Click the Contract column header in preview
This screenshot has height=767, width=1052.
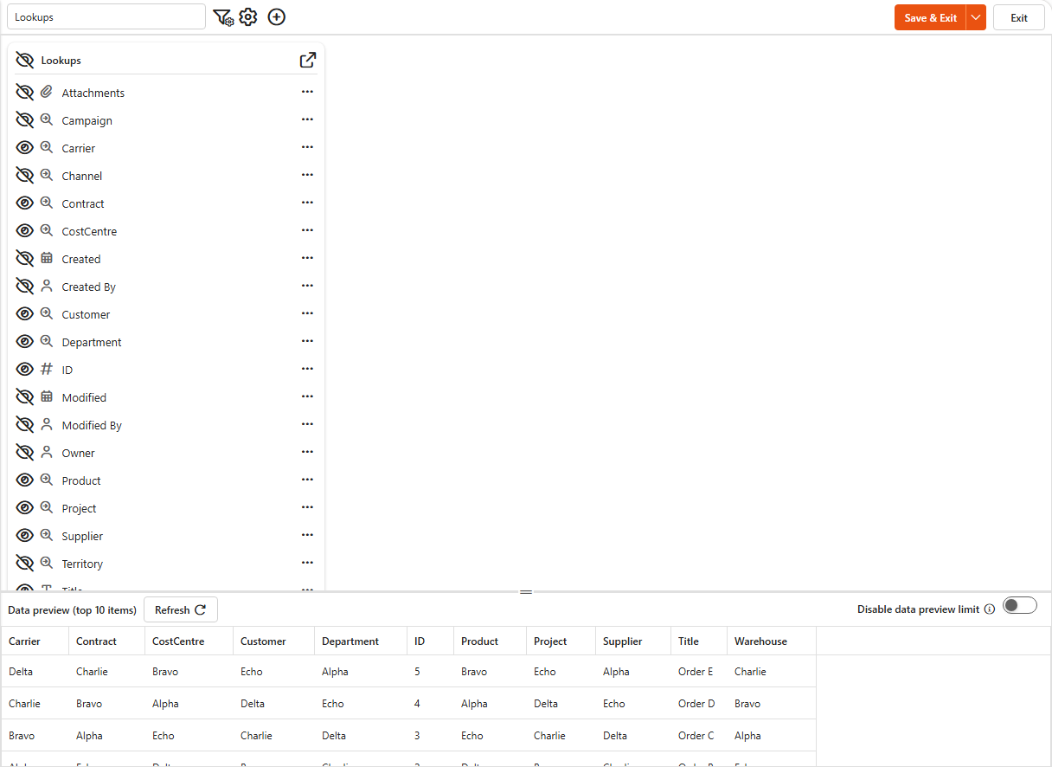[106, 641]
